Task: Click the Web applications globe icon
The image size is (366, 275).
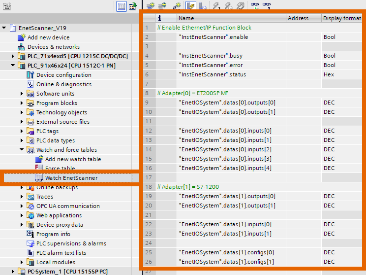Action: point(30,215)
